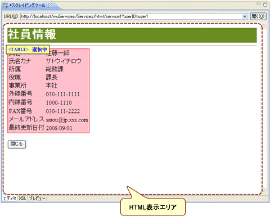
Task: Select the 所属 label cell
Action: coord(15,69)
